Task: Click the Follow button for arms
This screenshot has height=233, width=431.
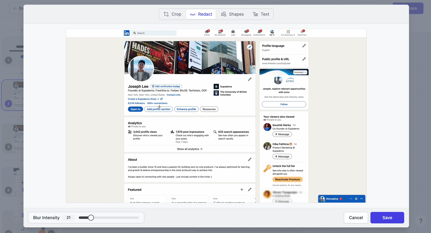Action: coord(284,104)
